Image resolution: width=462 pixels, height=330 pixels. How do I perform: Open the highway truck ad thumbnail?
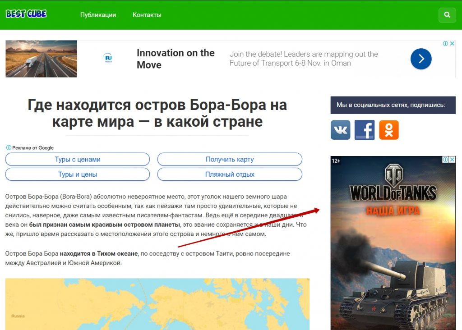pos(41,59)
